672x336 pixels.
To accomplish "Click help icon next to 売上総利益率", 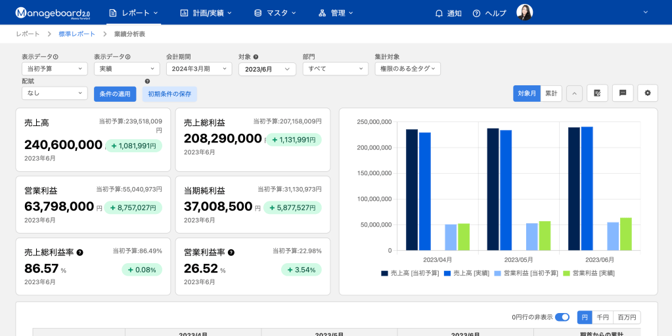I will coord(79,253).
